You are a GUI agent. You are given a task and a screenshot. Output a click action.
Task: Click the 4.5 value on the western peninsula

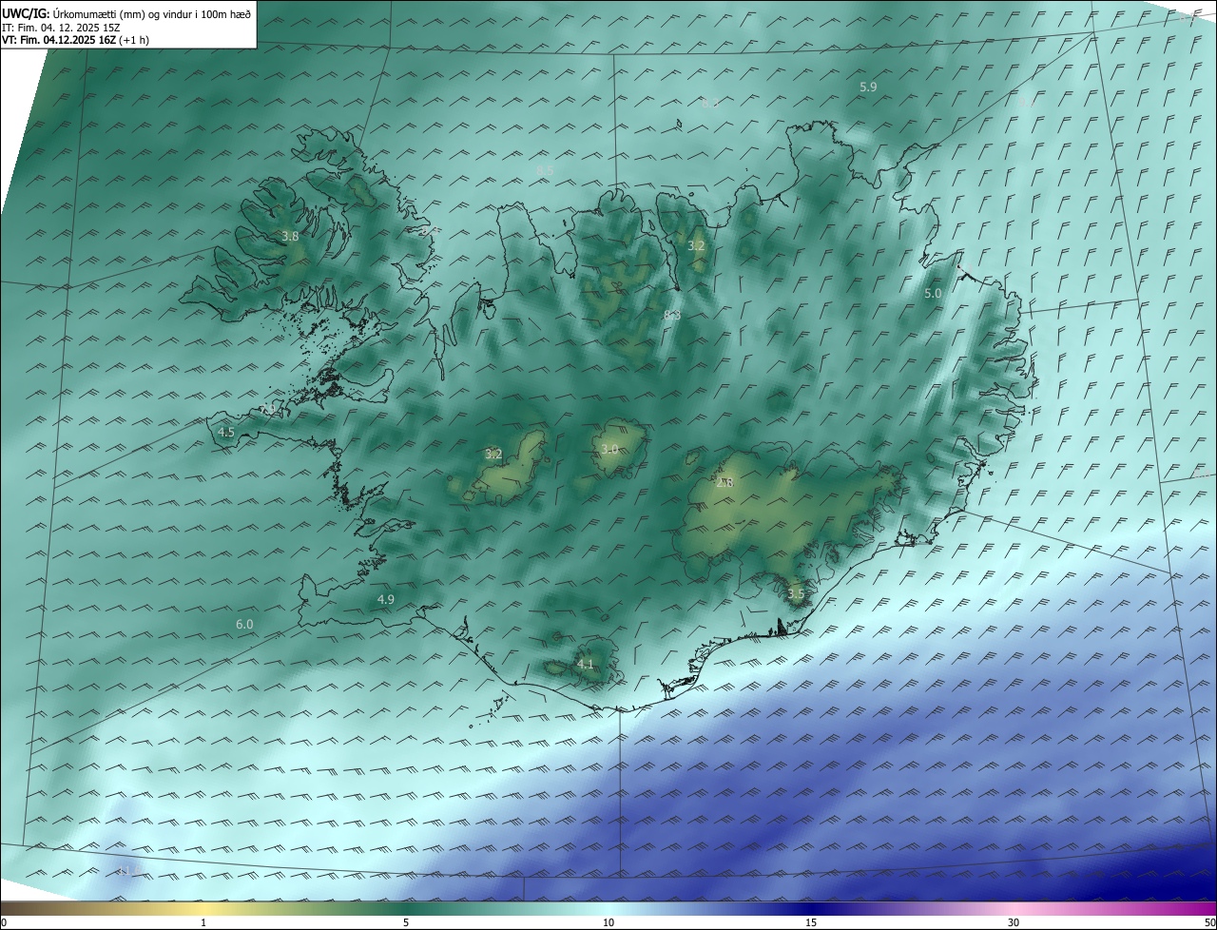226,432
